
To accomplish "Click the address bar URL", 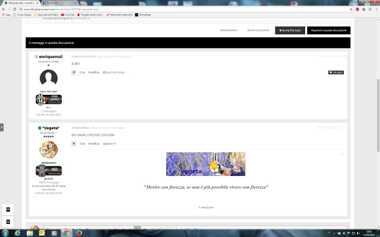I will click(61, 9).
